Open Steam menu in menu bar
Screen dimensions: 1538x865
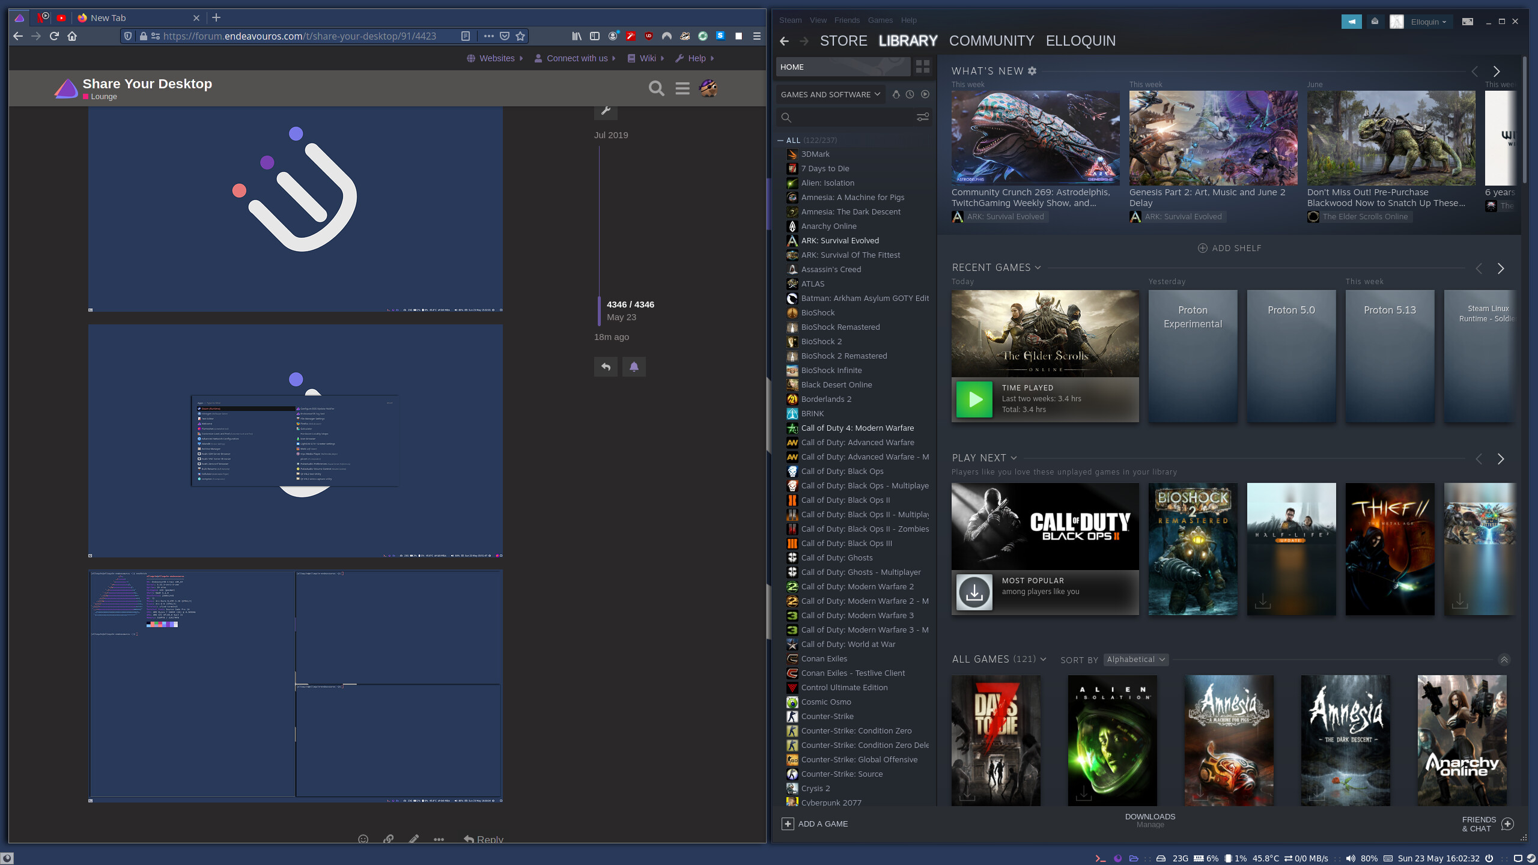tap(790, 20)
